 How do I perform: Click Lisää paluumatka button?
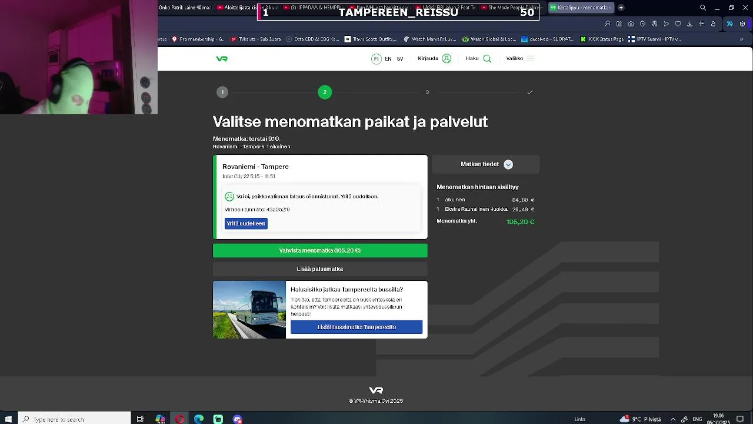tap(320, 269)
